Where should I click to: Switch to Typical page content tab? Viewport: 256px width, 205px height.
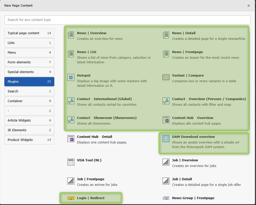29,33
